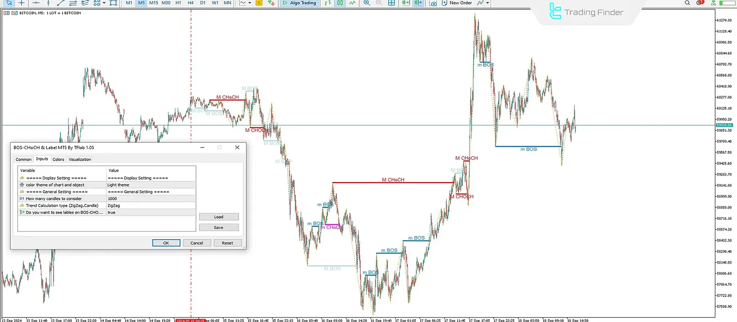This screenshot has height=322, width=737.
Task: Toggle chart auto-scroll to latest bar
Action: tap(406, 3)
